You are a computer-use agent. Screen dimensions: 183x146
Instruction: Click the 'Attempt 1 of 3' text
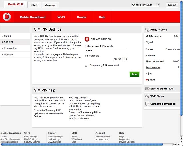pyautogui.click(x=120, y=59)
